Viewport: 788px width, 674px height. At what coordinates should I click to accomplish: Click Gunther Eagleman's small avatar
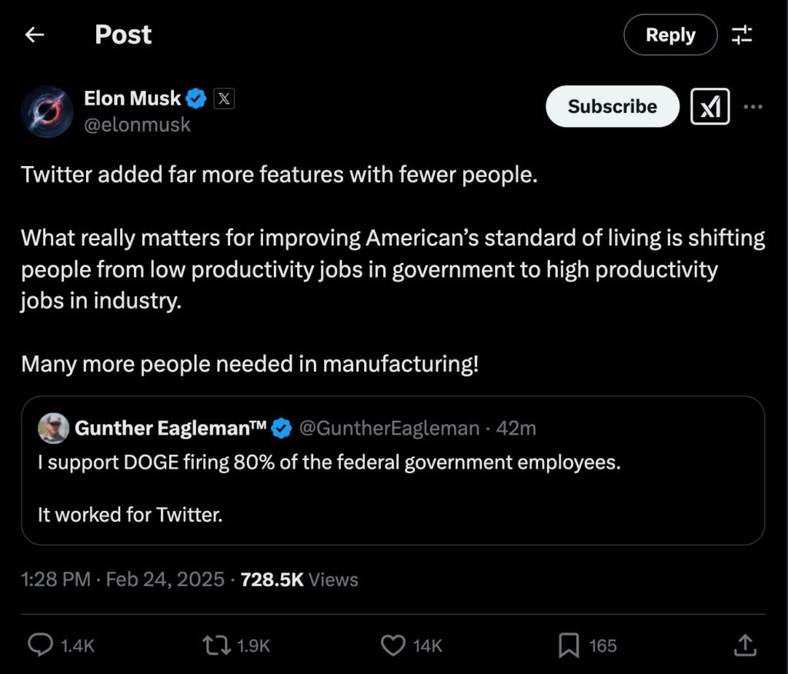pyautogui.click(x=53, y=429)
